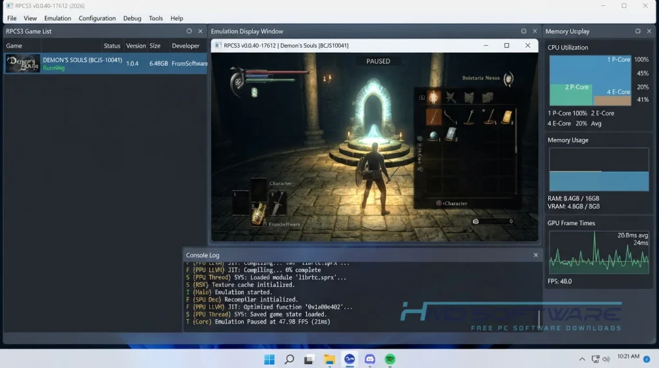This screenshot has height=368, width=659.
Task: Select the highlighted orange inventory item slot
Action: coord(433,117)
